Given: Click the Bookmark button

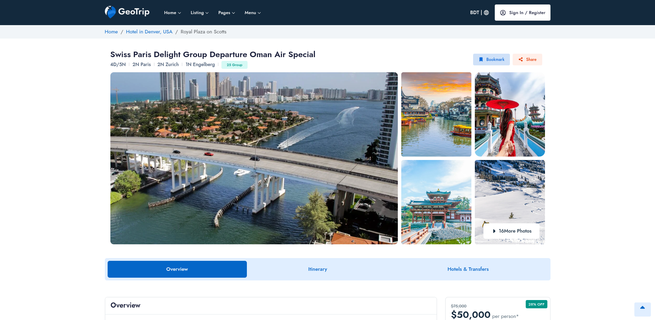Looking at the screenshot, I should 491,60.
